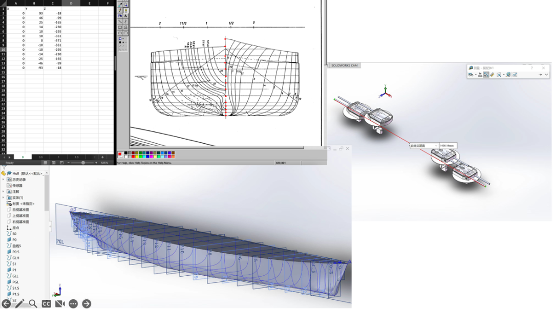Select the Ellipse tool in Paint
553x310 pixels.
point(120,33)
